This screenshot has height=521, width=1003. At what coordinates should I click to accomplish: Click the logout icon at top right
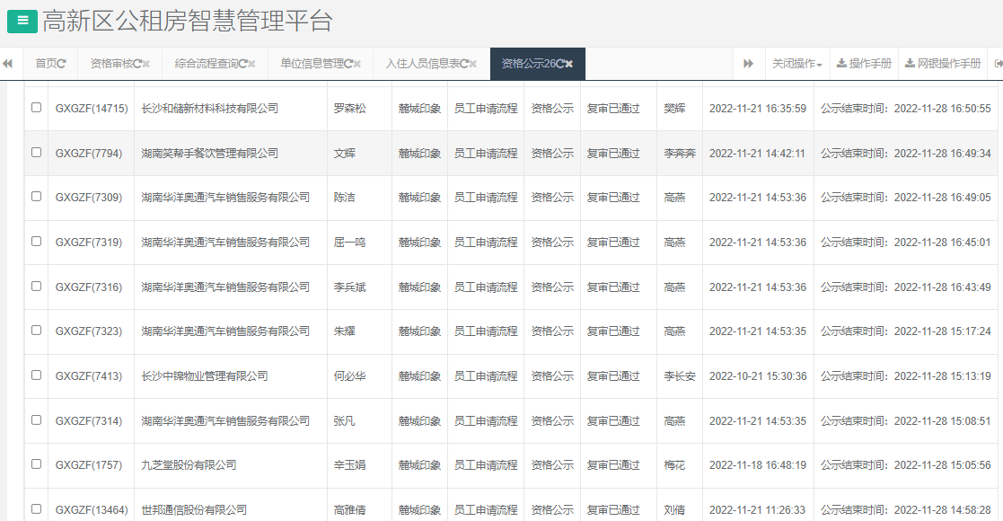997,64
